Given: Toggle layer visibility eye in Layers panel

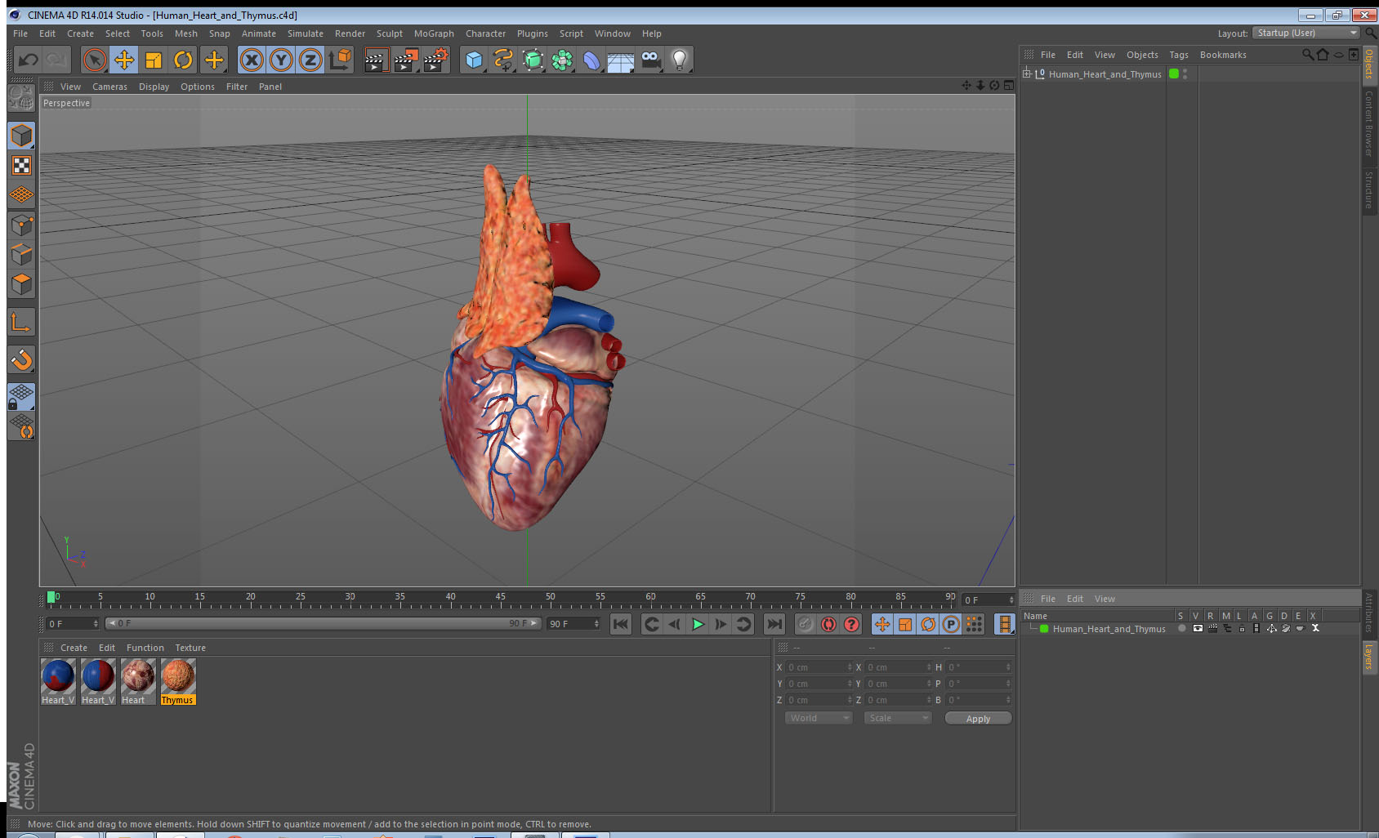Looking at the screenshot, I should pyautogui.click(x=1198, y=628).
